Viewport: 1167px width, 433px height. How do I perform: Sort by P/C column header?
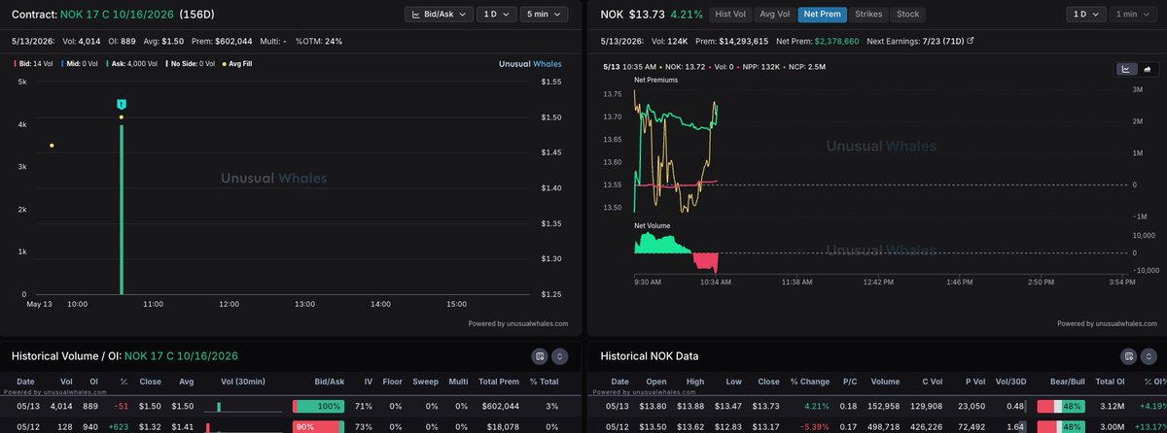(852, 383)
